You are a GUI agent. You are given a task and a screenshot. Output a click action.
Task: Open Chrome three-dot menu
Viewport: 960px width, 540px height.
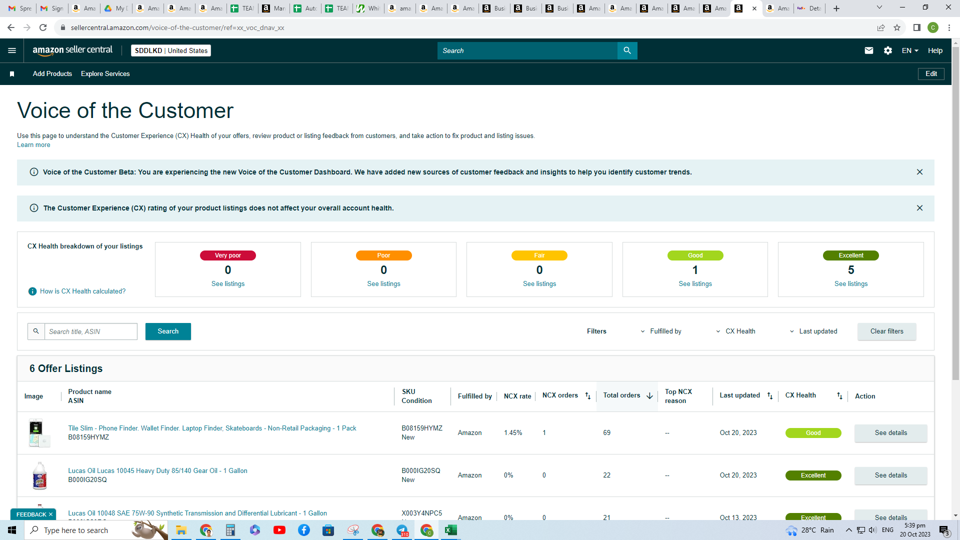[949, 27]
